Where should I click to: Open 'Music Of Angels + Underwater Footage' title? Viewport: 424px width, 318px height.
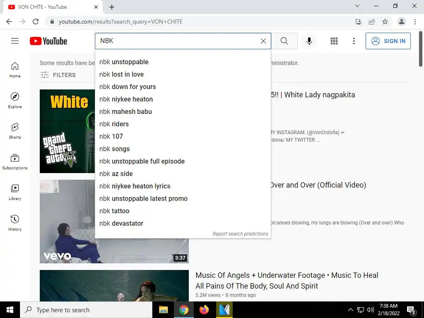point(287,280)
